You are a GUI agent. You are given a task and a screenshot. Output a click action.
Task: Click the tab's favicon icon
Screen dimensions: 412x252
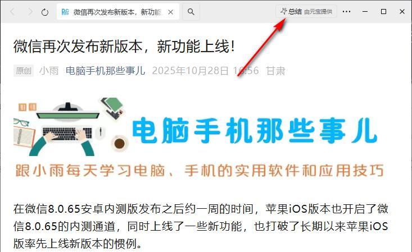click(x=65, y=12)
